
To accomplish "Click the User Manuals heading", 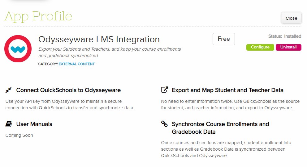I will coord(34,124).
